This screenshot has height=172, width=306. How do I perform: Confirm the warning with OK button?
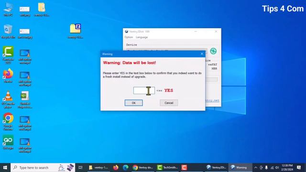click(134, 103)
